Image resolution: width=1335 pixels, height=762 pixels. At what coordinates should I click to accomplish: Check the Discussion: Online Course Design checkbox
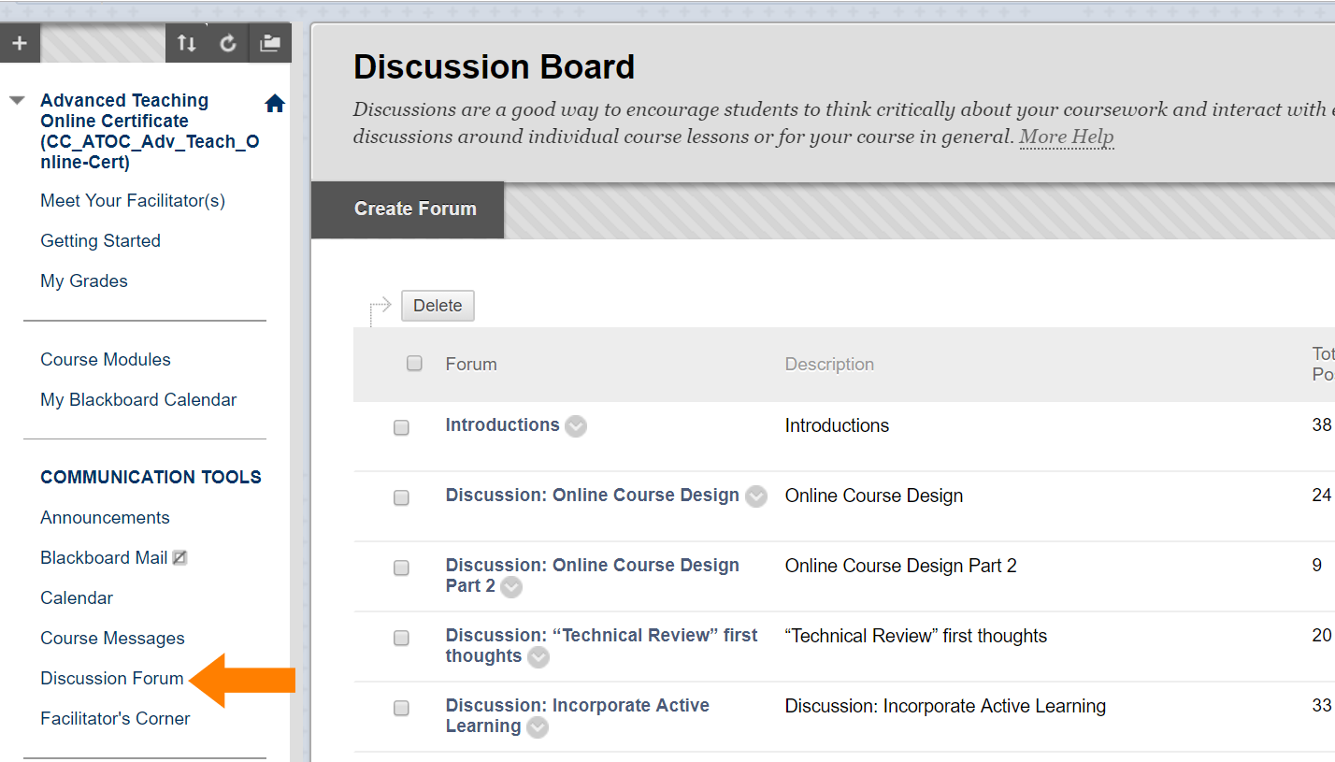pos(401,497)
